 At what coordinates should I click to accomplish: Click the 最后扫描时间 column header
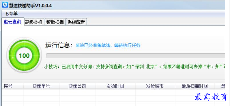click(195, 86)
